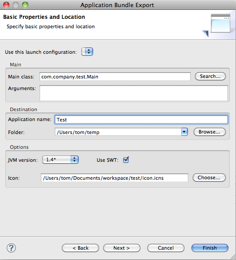
Task: Focus the Main class text field
Action: 115,77
